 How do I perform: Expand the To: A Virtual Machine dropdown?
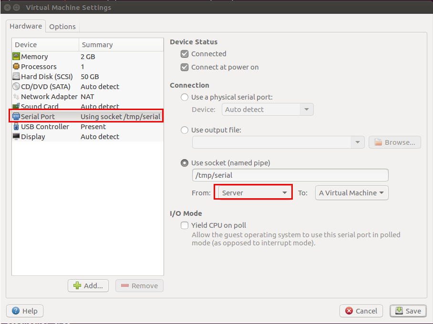[x=352, y=193]
